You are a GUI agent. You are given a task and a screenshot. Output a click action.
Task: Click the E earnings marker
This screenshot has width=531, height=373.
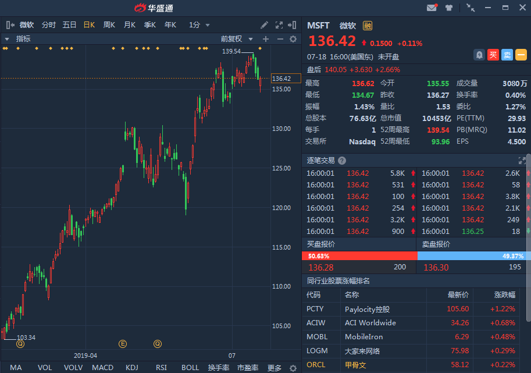click(123, 344)
